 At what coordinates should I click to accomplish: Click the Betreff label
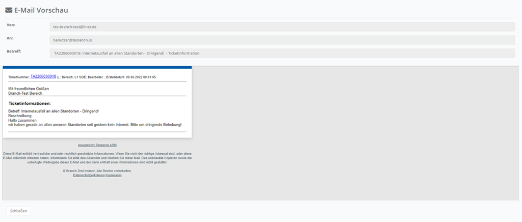(x=14, y=51)
